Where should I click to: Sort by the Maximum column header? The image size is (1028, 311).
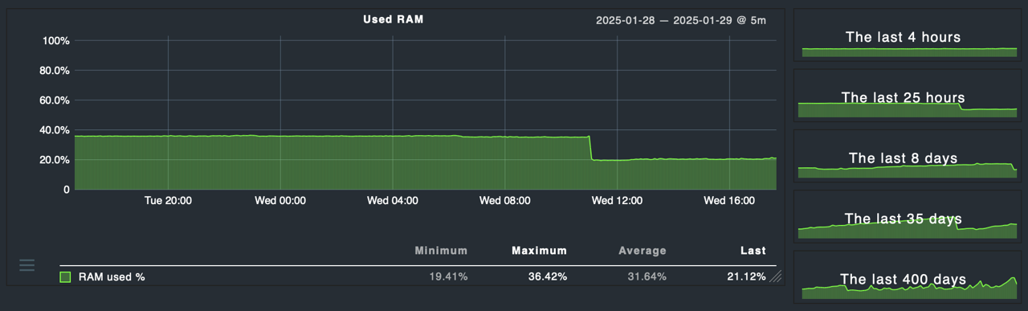[x=539, y=251]
